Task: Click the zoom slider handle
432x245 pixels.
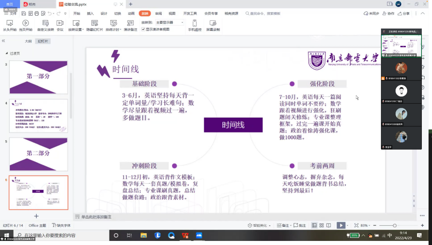Action: 395,226
